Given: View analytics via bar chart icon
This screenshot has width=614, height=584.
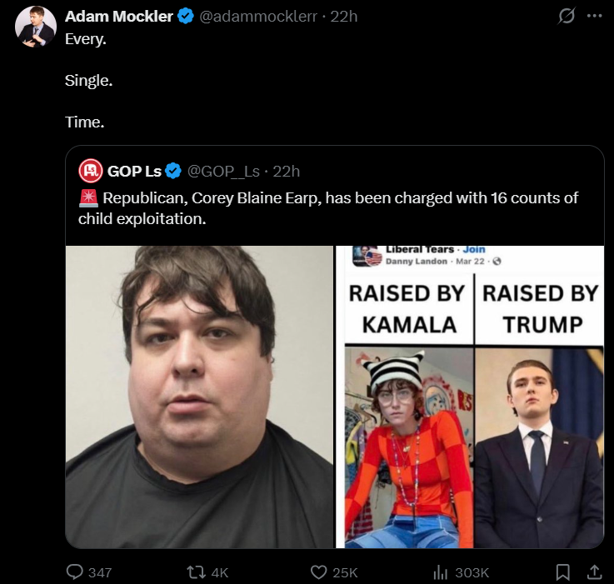Looking at the screenshot, I should point(440,572).
